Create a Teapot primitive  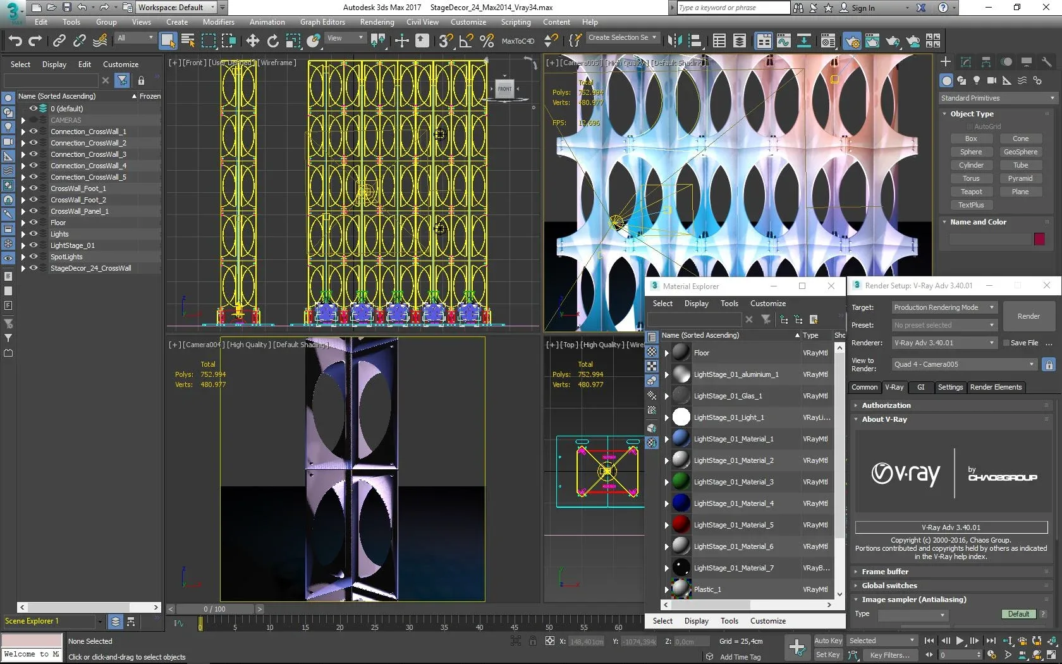click(971, 192)
